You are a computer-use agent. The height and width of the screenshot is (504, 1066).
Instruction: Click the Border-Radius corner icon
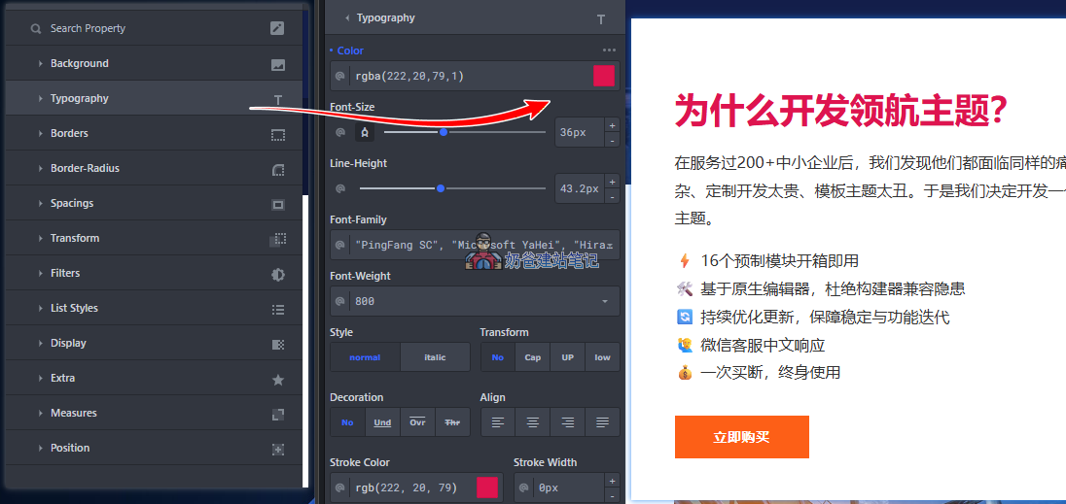(277, 170)
